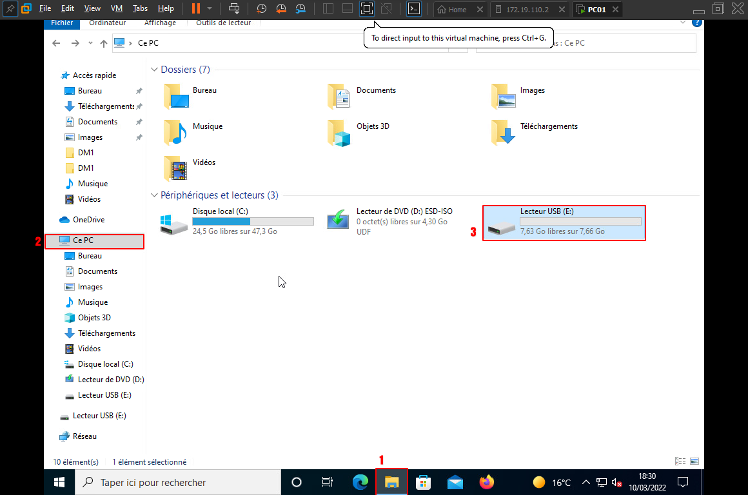Collapse the Dossiers (7) group
The image size is (748, 495).
(x=154, y=70)
